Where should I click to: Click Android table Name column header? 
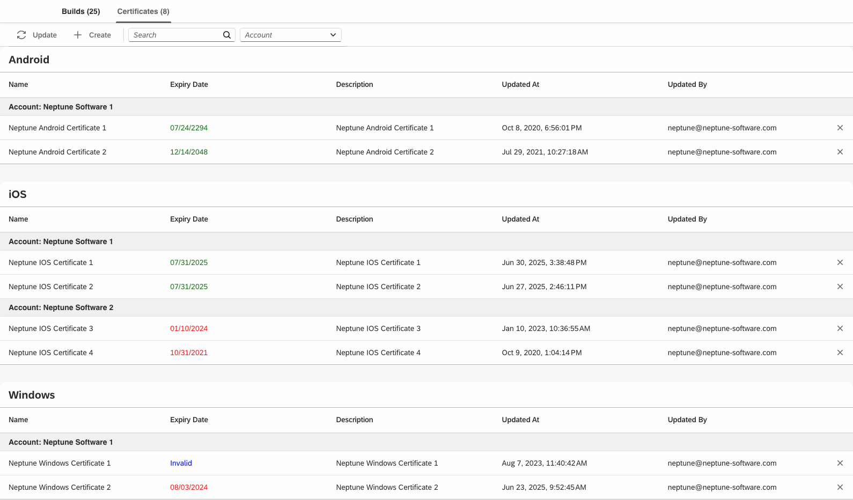point(18,84)
